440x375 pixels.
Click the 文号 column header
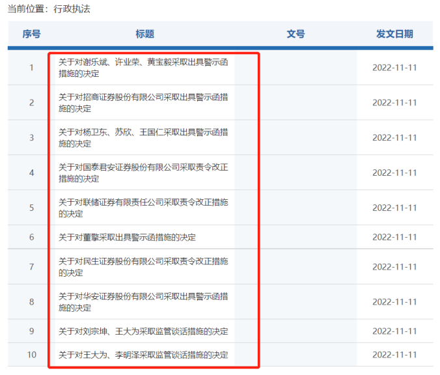click(296, 34)
